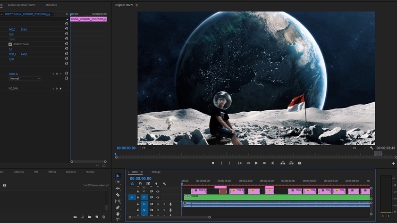397x223 pixels.
Task: Step back one frame
Action: tap(248, 163)
